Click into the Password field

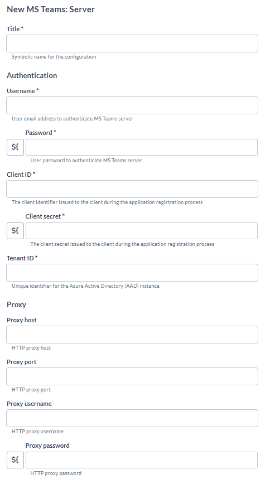tap(142, 147)
